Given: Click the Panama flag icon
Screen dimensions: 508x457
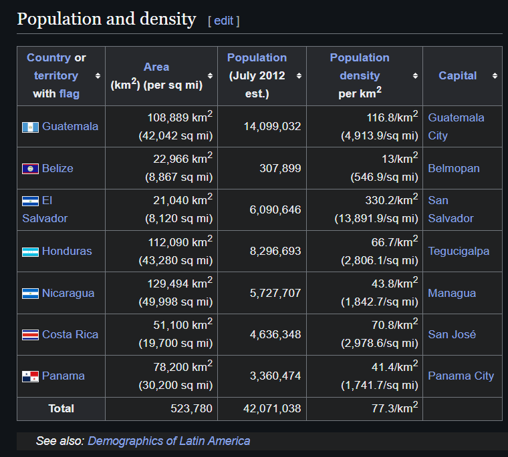Looking at the screenshot, I should (x=30, y=376).
